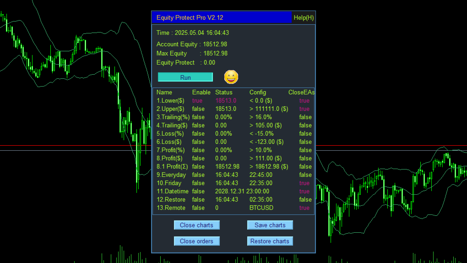Click config time '02:35:00' for Restore
Viewport: 467px width, 263px height.
[261, 200]
